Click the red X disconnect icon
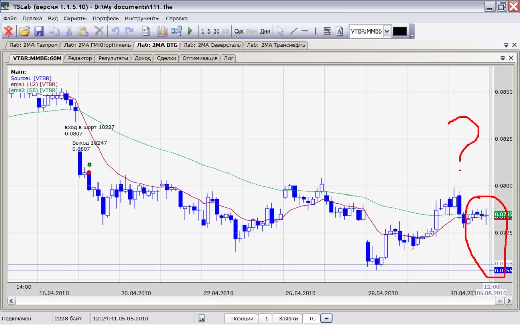Screen dimensions: 520x325 [x=9, y=31]
